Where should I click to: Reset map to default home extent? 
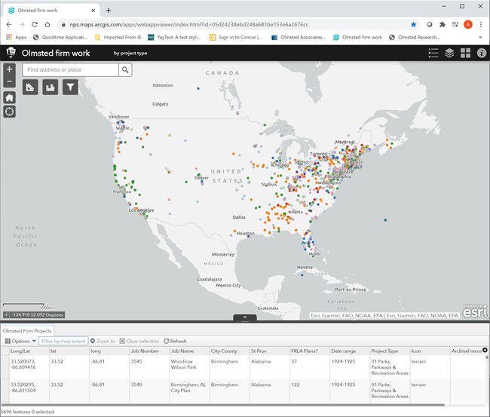tap(9, 97)
